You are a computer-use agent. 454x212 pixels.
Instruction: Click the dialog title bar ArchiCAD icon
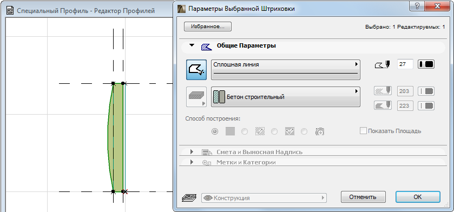coord(181,9)
